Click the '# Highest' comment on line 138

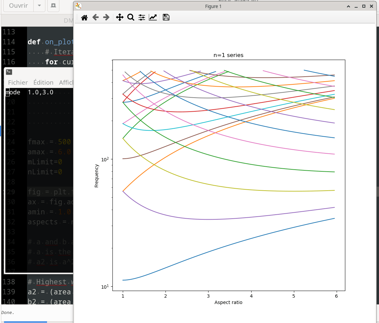click(47, 282)
